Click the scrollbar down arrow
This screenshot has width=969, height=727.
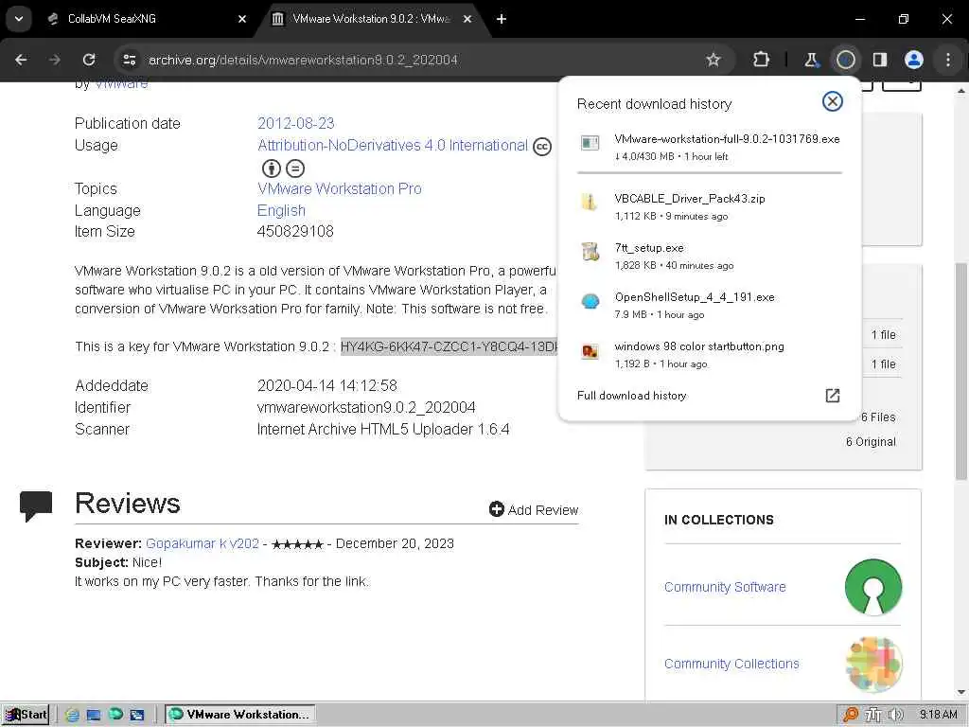[961, 692]
